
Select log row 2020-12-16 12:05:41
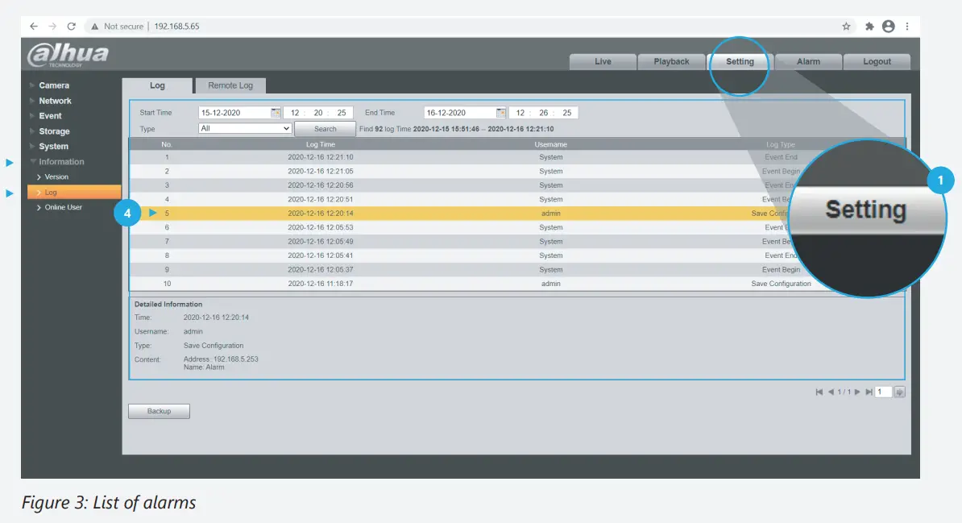tap(516, 256)
